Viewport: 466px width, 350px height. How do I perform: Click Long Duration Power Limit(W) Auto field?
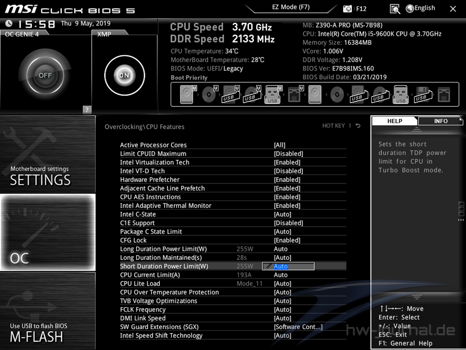[x=281, y=249]
